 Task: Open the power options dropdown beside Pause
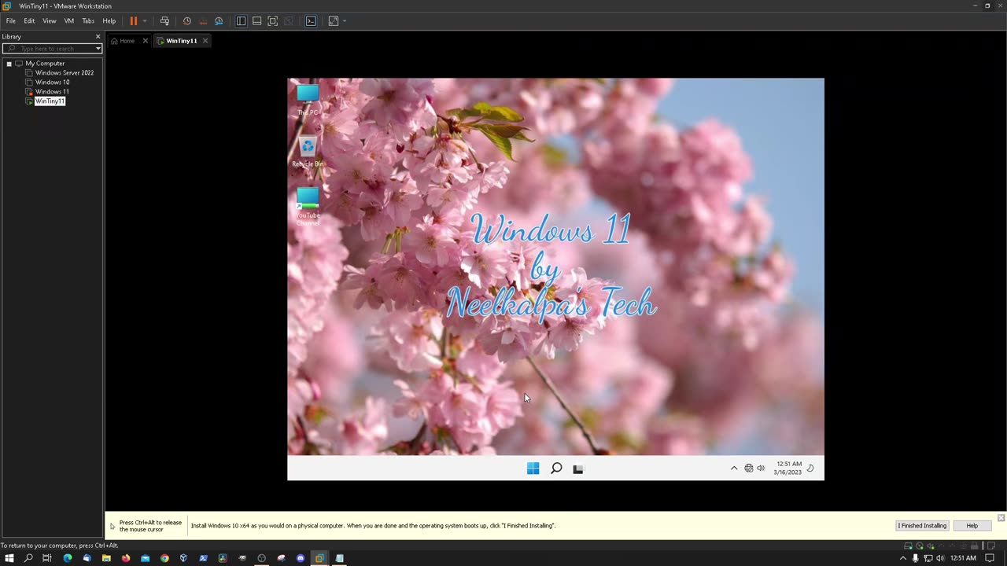coord(145,21)
